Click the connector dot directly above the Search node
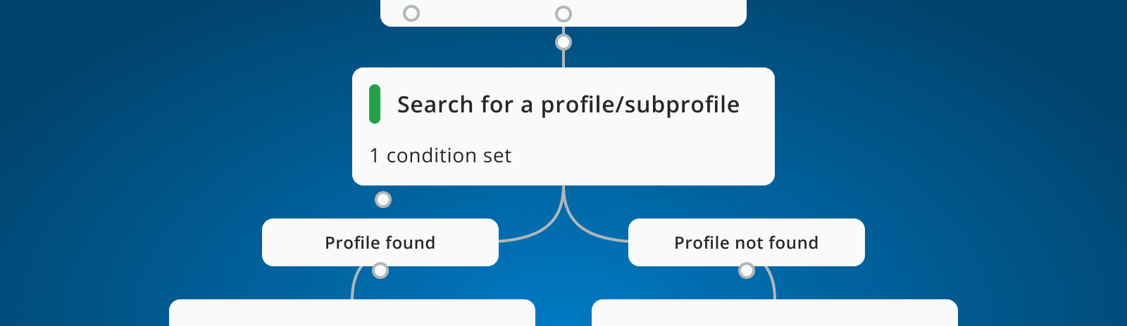The width and height of the screenshot is (1127, 326). pyautogui.click(x=563, y=42)
